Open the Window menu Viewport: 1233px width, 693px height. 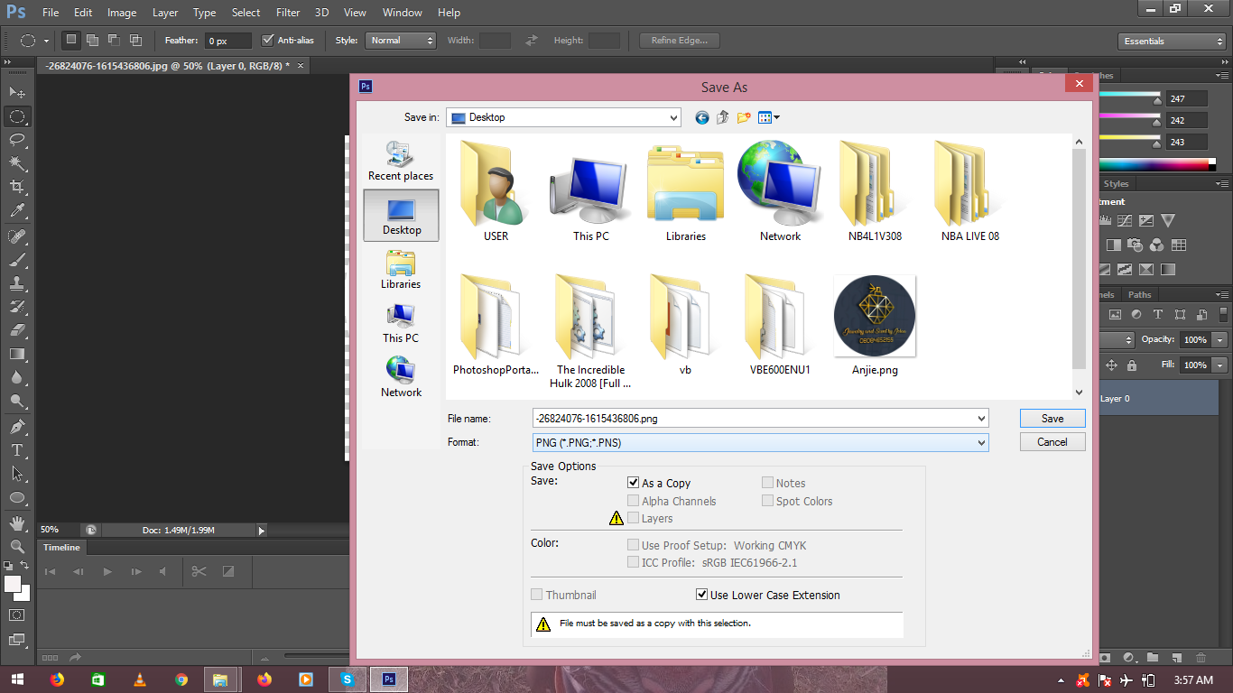[402, 13]
